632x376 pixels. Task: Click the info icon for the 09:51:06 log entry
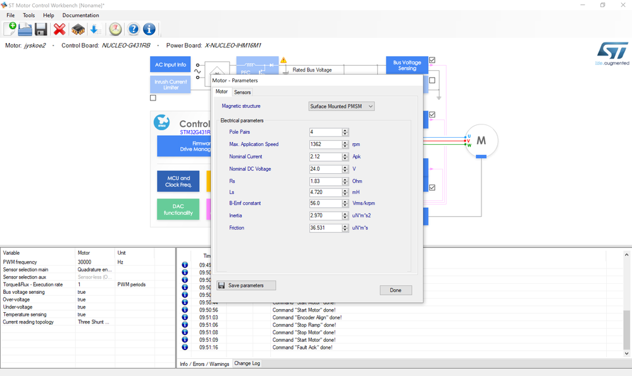tap(185, 325)
